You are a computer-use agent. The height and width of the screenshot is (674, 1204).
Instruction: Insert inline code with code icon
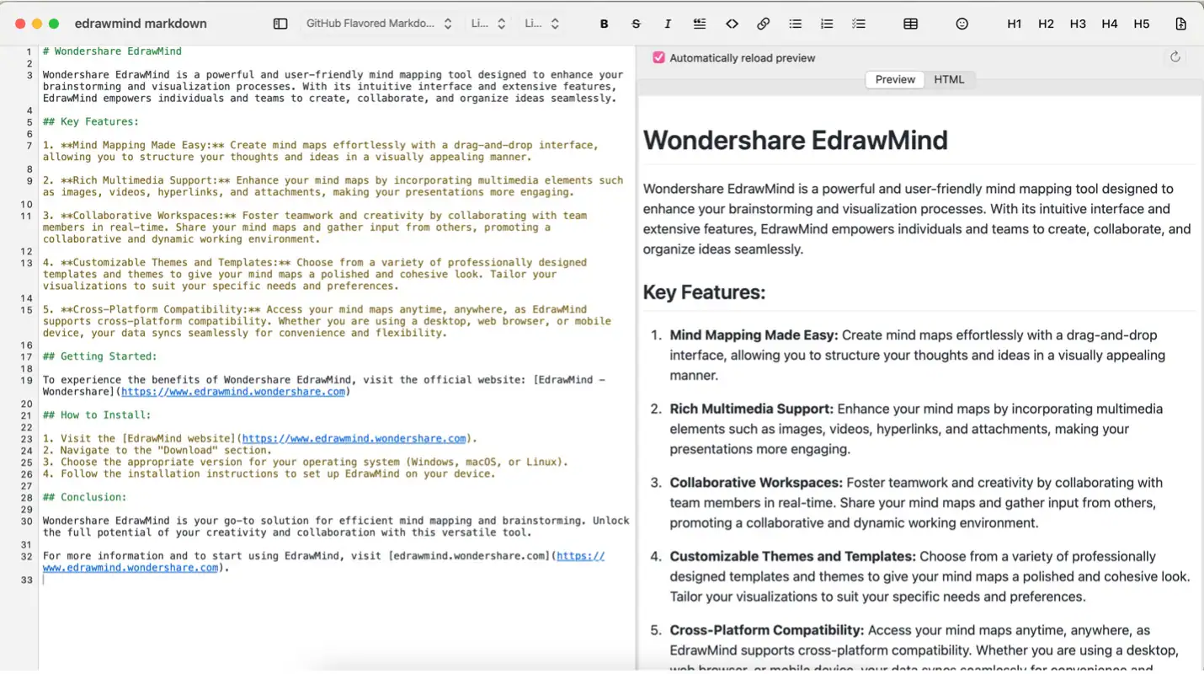tap(732, 24)
